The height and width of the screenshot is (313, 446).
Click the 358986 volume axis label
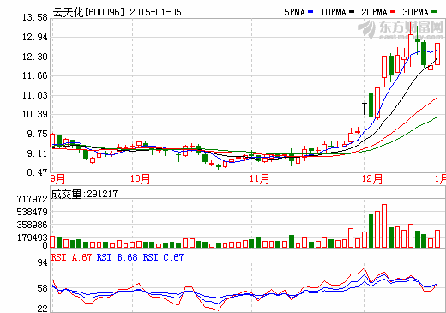coord(33,225)
